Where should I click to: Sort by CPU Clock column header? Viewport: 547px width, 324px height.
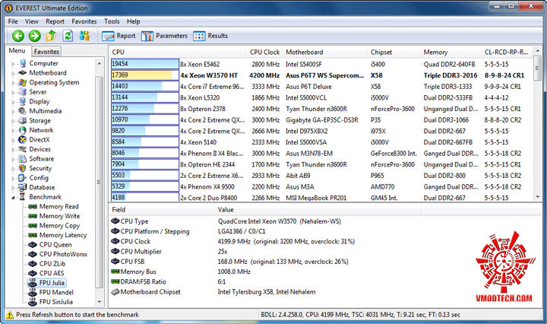(x=264, y=52)
